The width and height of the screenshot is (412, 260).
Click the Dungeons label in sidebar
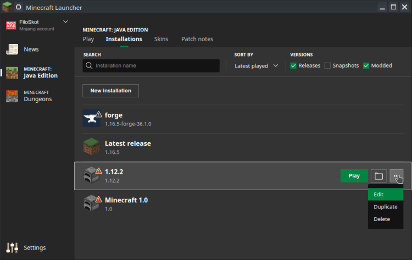tap(38, 99)
